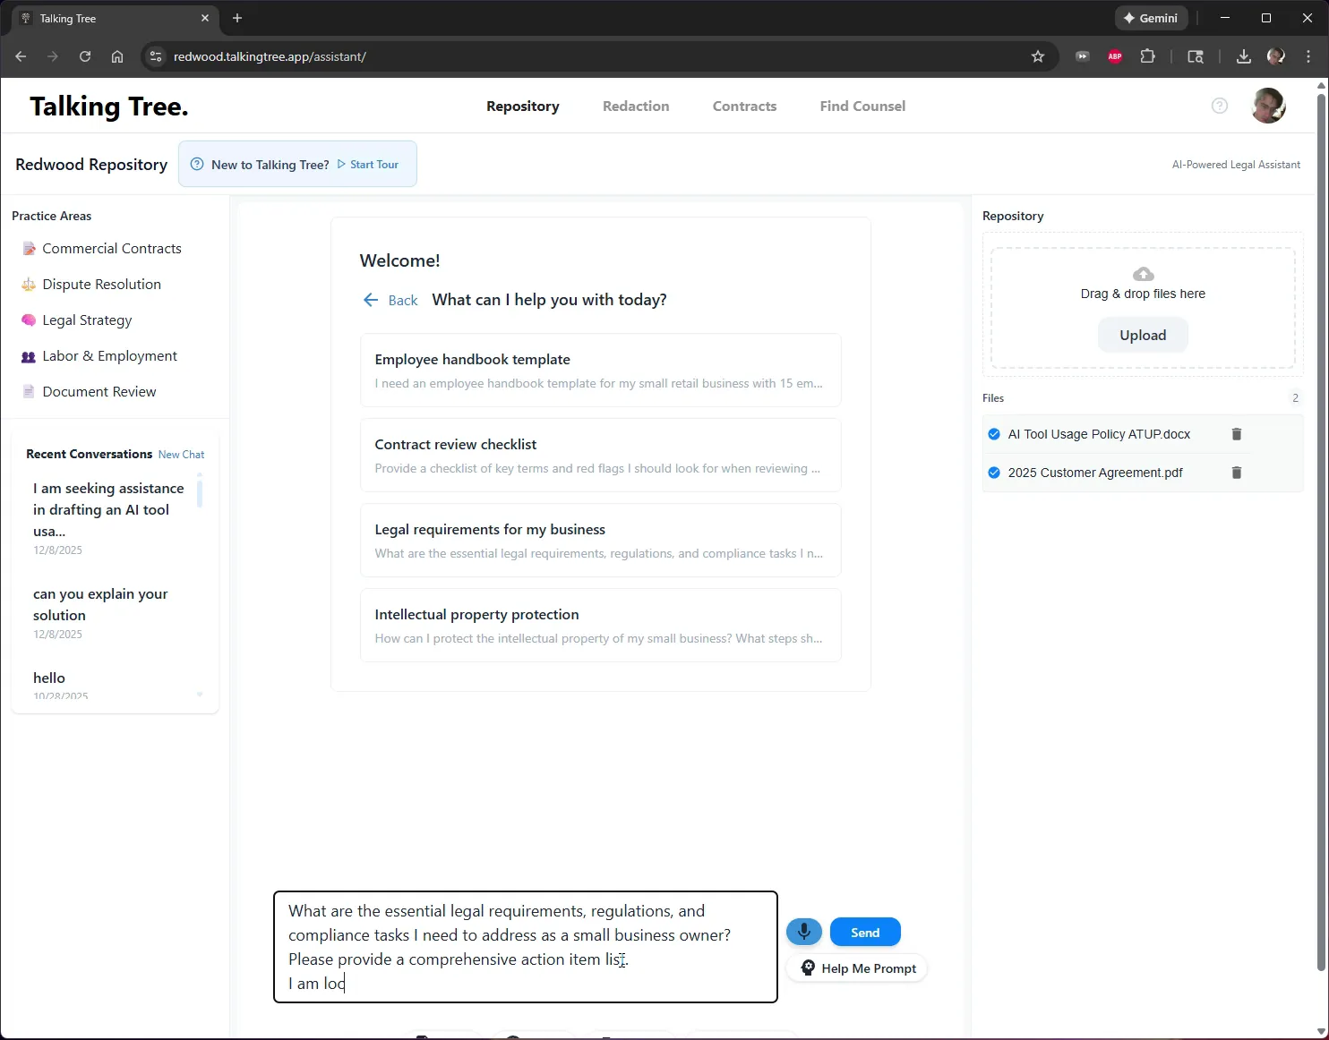Choose the Legal requirements for my business suggestion
Viewport: 1329px width, 1040px height.
(x=601, y=541)
